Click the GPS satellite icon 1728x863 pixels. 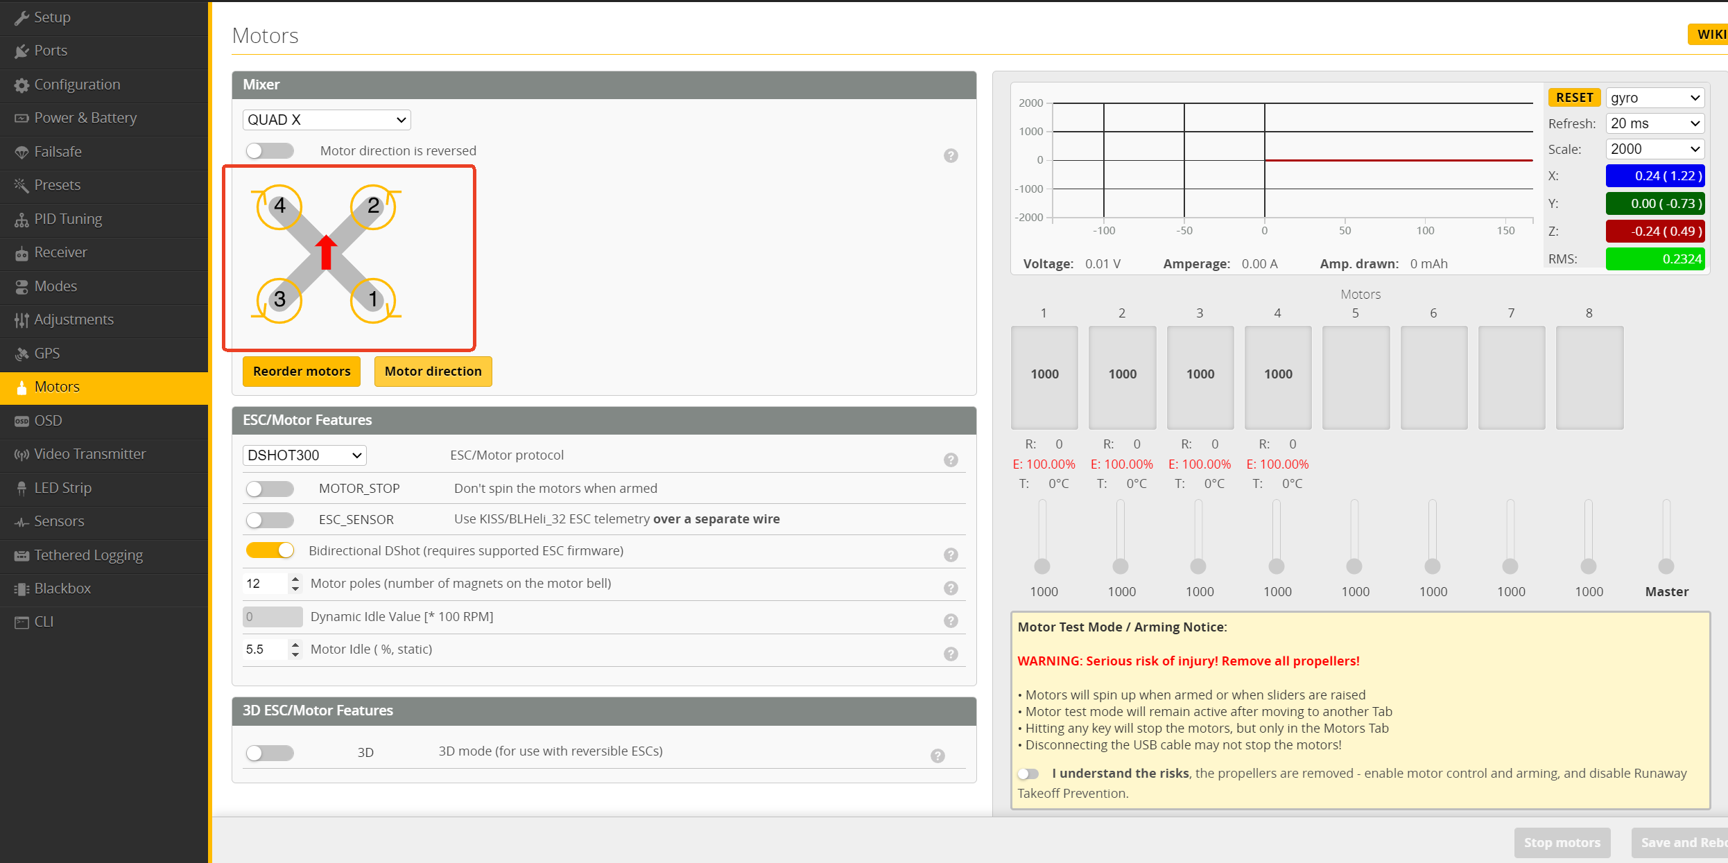pos(21,354)
